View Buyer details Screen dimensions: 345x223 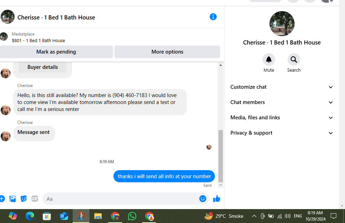42,67
